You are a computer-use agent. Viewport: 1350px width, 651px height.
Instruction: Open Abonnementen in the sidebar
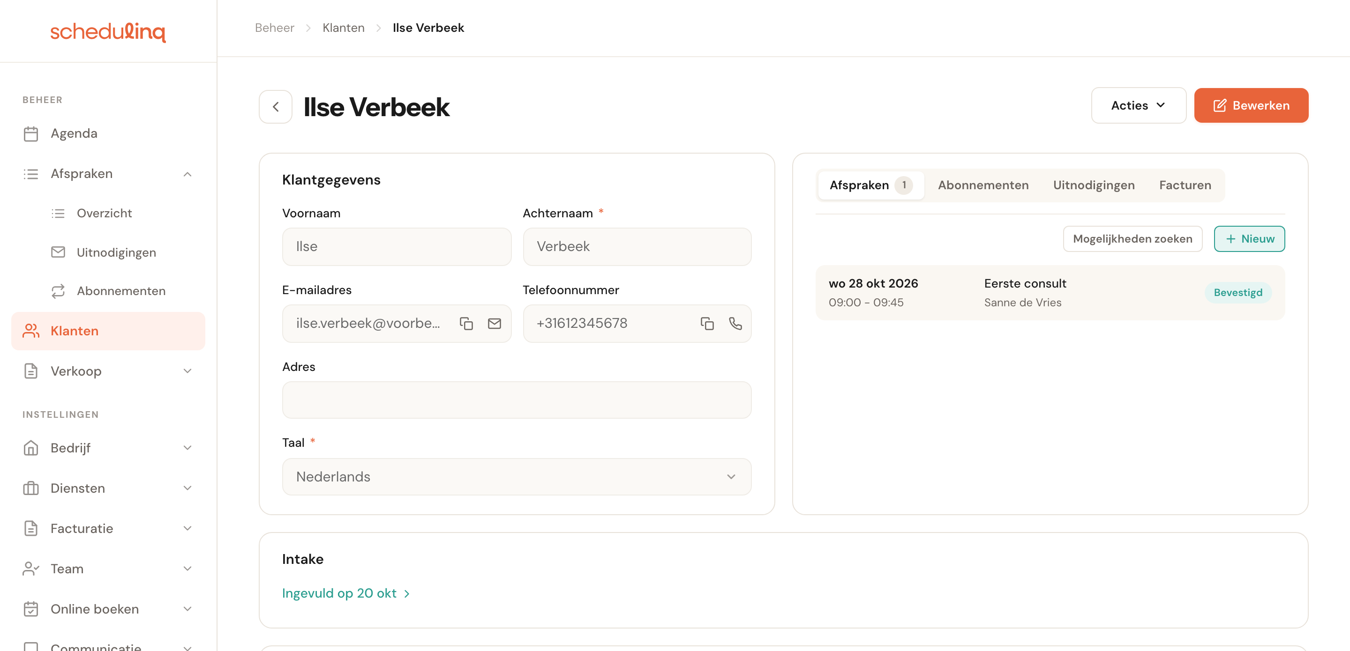pyautogui.click(x=108, y=291)
